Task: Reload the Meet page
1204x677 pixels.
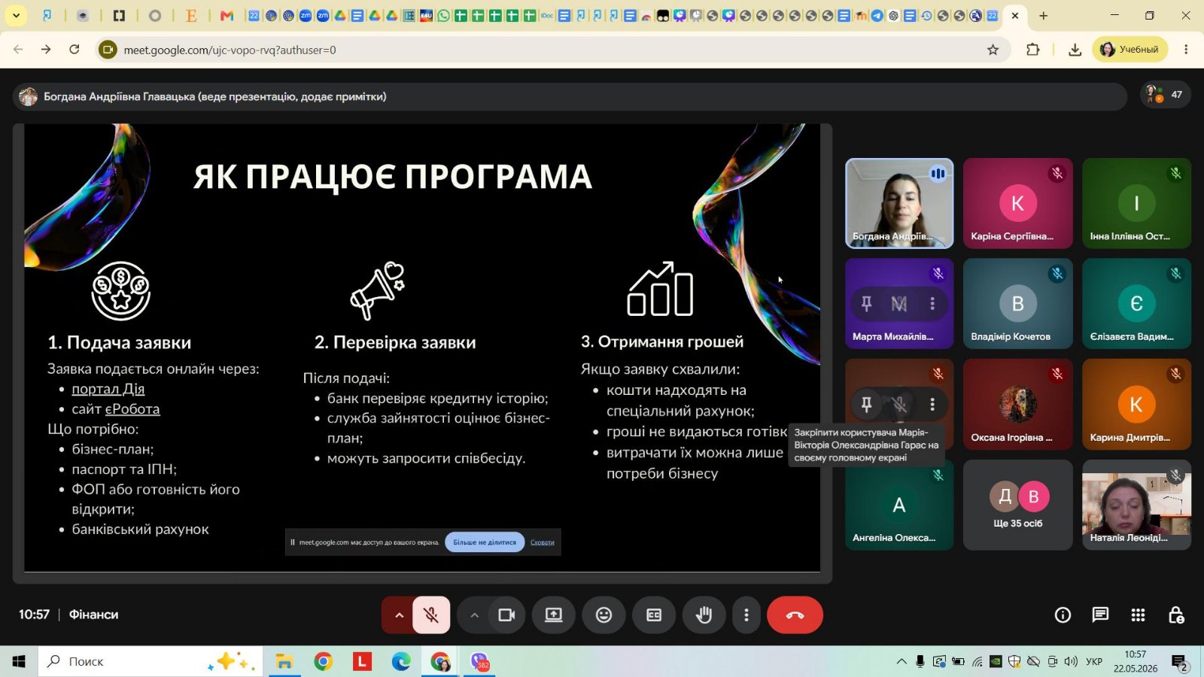Action: (x=74, y=50)
